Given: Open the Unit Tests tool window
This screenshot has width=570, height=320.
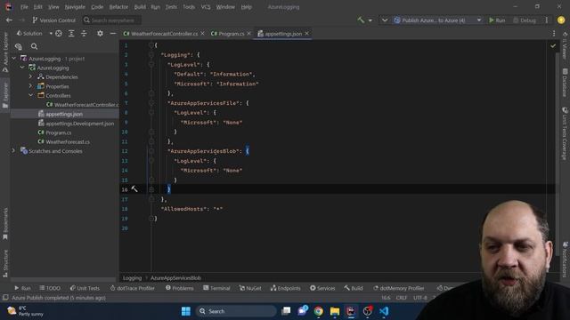Looking at the screenshot, I should (85, 288).
